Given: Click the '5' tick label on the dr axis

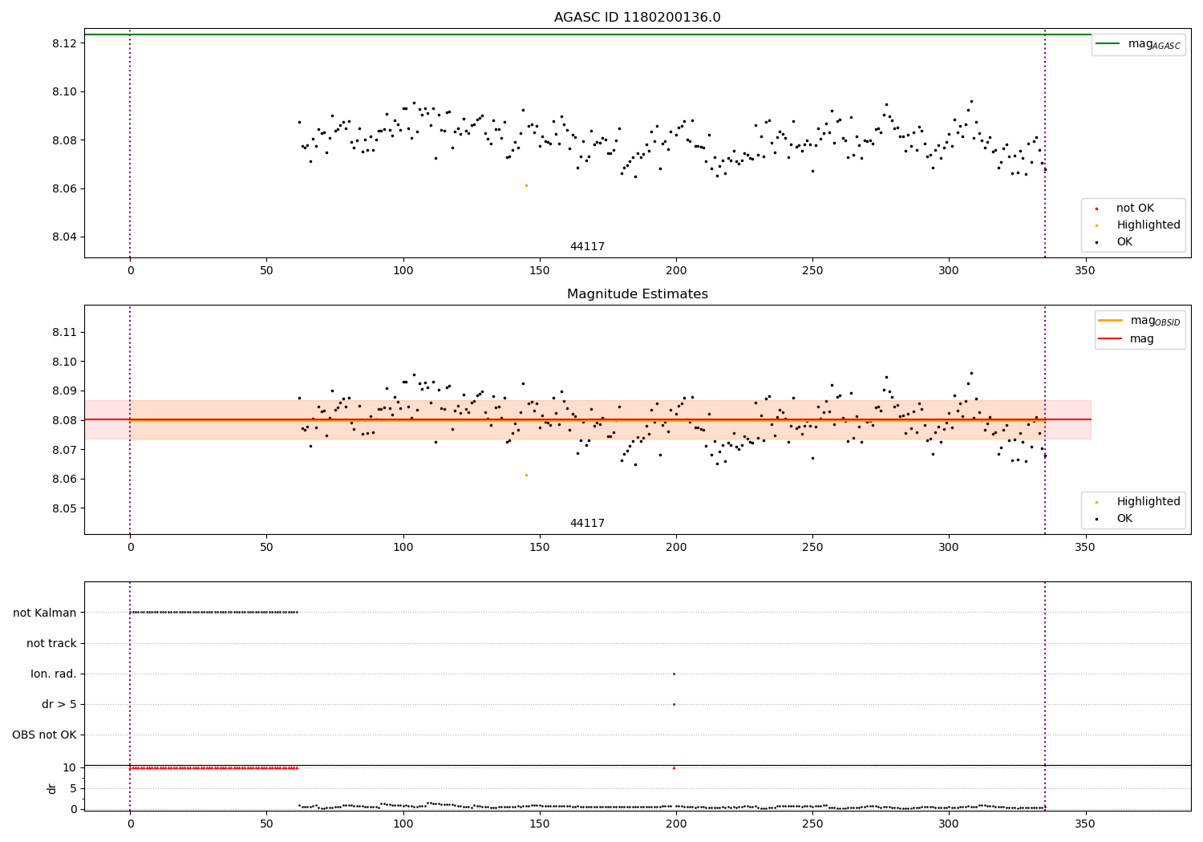Looking at the screenshot, I should [73, 789].
